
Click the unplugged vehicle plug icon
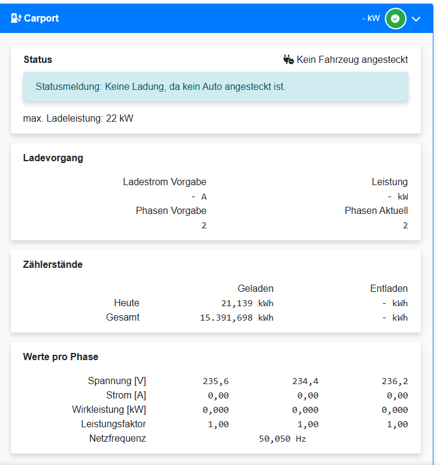[289, 59]
